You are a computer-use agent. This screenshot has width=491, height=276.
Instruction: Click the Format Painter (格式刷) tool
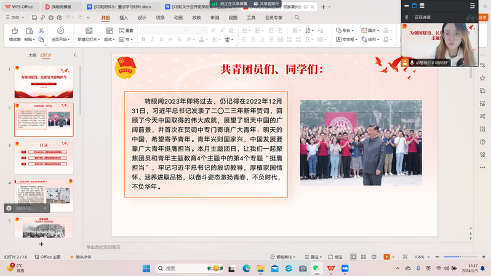pyautogui.click(x=14, y=34)
